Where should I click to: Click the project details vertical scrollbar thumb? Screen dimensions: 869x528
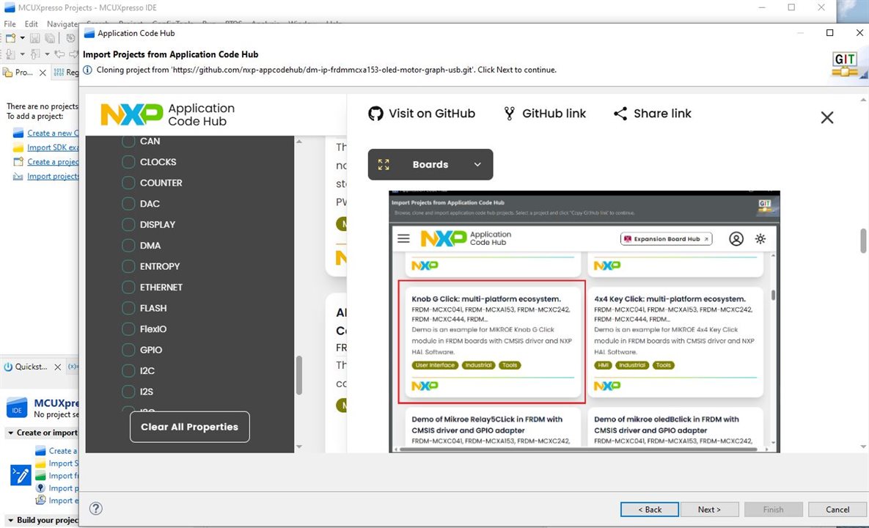pyautogui.click(x=863, y=241)
